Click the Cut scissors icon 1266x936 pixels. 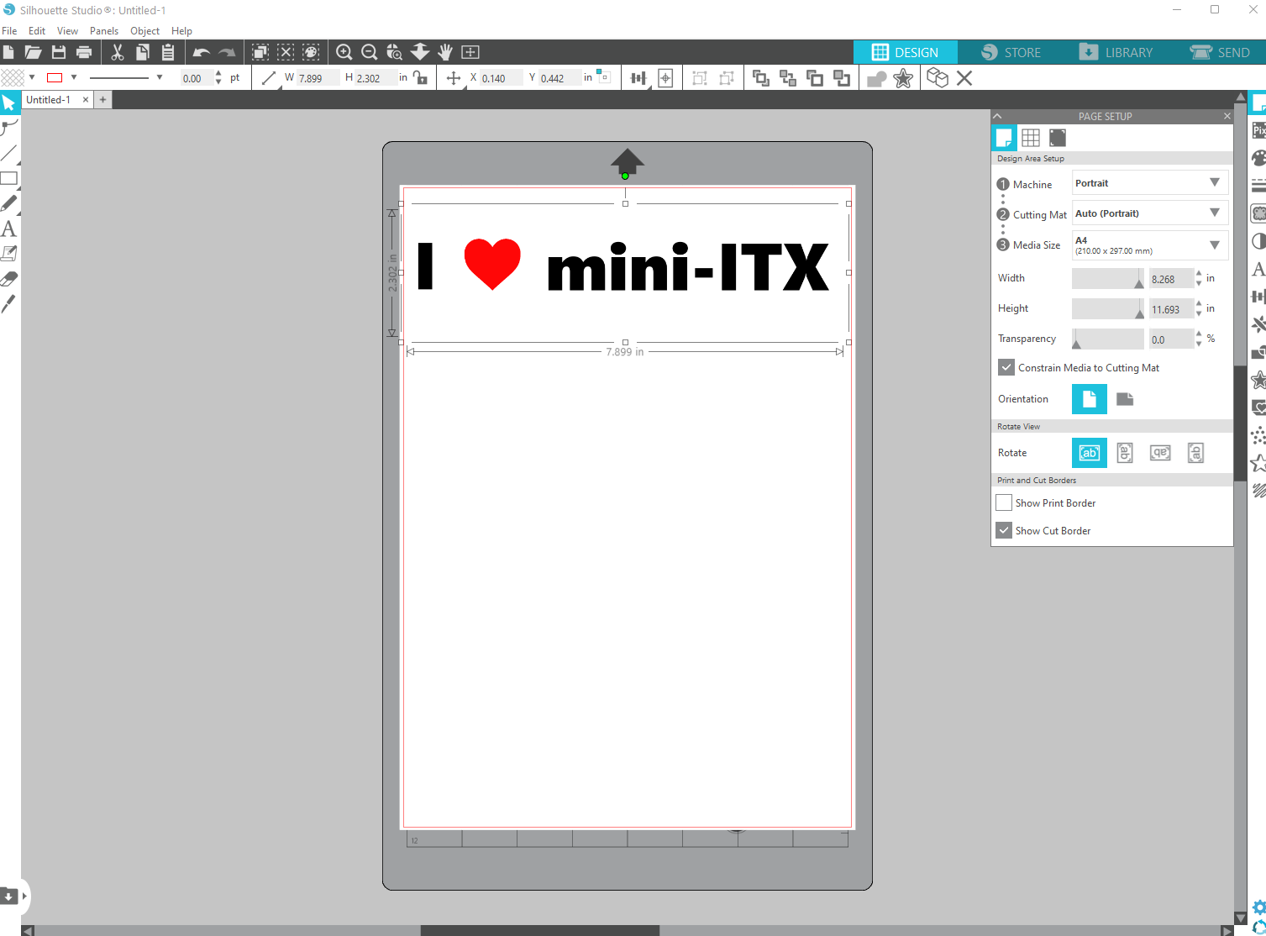pos(118,52)
